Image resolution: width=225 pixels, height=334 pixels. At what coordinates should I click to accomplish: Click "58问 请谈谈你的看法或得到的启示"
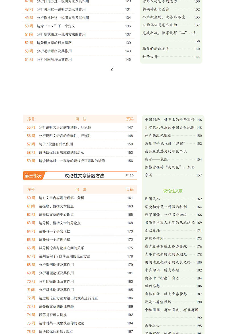[x=80, y=153]
